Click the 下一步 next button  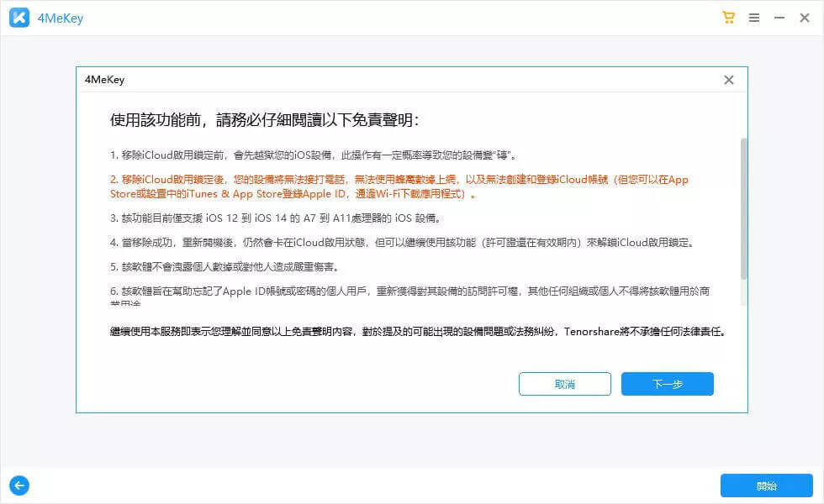click(x=668, y=384)
